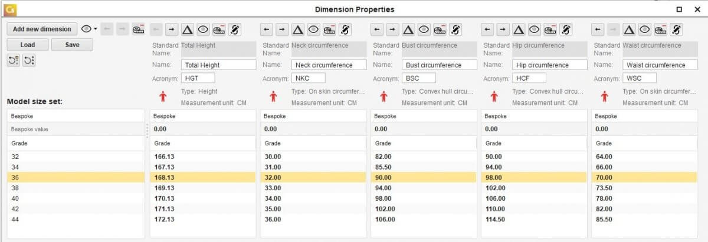Click the tape measure icon next to the Add new dimension eye dropdown
708x242 pixels.
click(139, 29)
